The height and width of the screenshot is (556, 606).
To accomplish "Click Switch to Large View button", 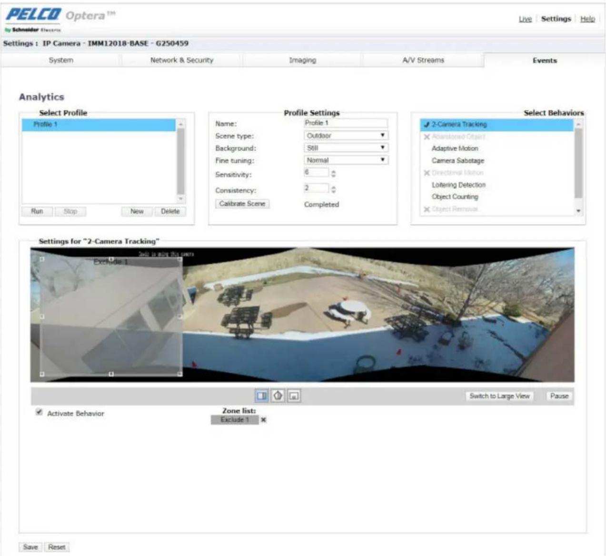I will click(x=499, y=396).
